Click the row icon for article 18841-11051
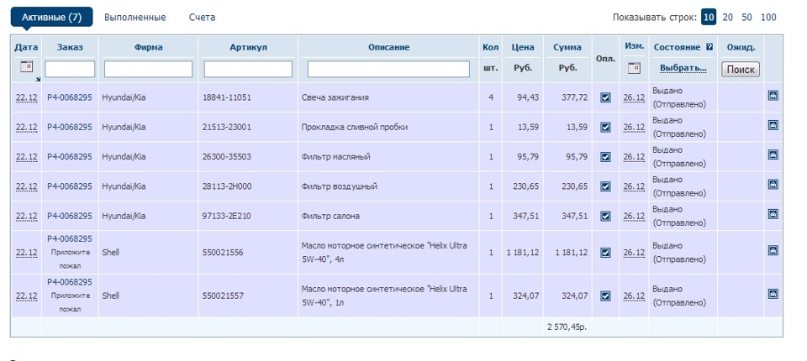Image resolution: width=807 pixels, height=361 pixels. pyautogui.click(x=773, y=96)
